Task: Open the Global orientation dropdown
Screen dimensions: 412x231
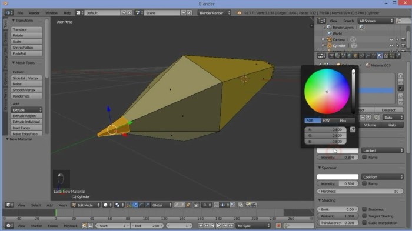Action: 162,205
